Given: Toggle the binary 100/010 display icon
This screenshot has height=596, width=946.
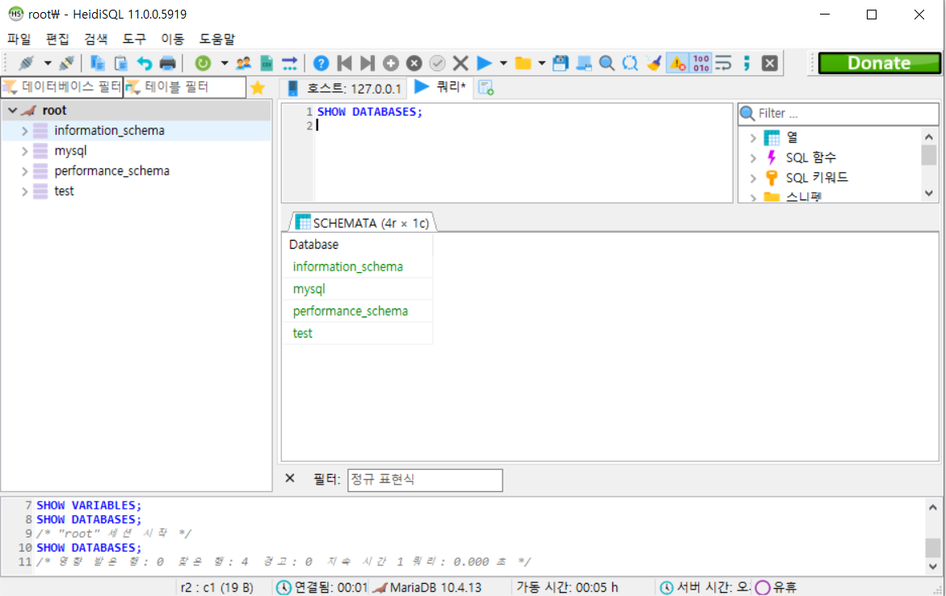Looking at the screenshot, I should [x=701, y=63].
